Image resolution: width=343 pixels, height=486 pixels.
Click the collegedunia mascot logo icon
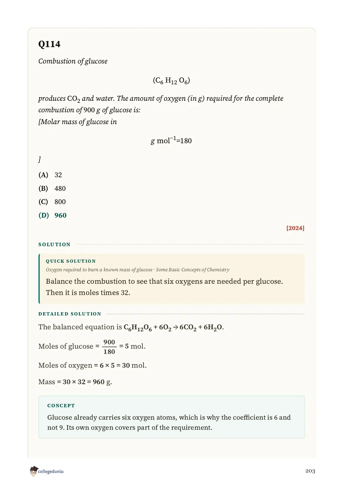[34, 471]
